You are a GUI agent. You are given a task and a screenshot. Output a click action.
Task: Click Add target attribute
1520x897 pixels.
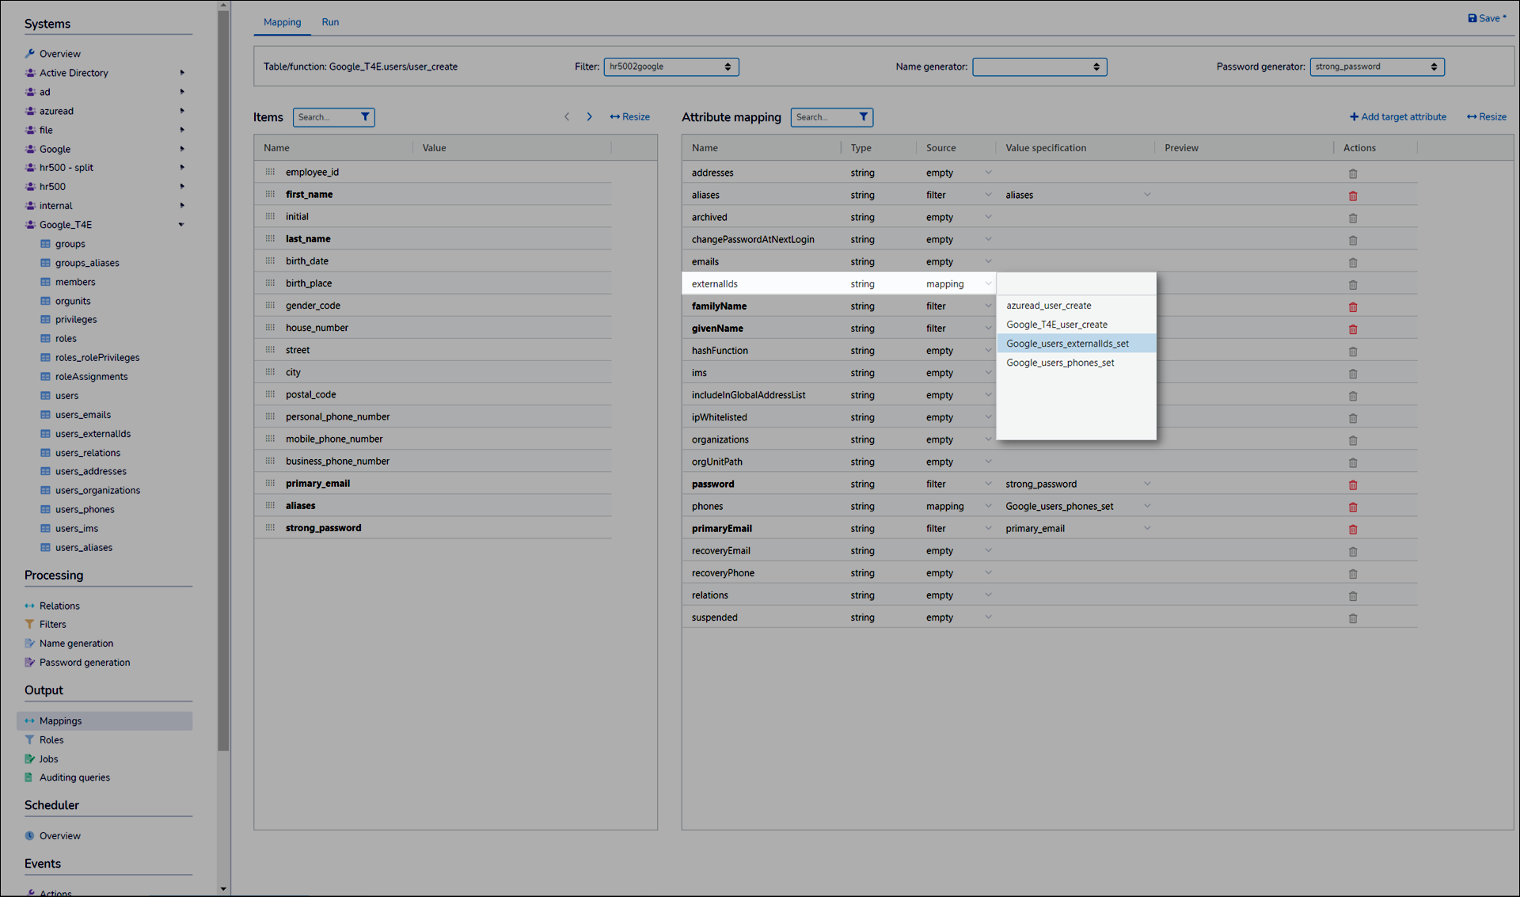pyautogui.click(x=1397, y=117)
